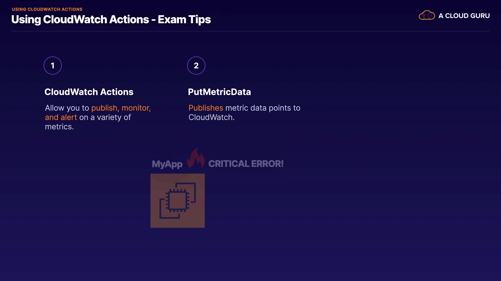
Task: Click the EC2 instance chip icon
Action: (x=177, y=201)
